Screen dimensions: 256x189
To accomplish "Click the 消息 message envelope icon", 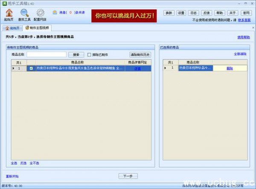I will point(55,12).
